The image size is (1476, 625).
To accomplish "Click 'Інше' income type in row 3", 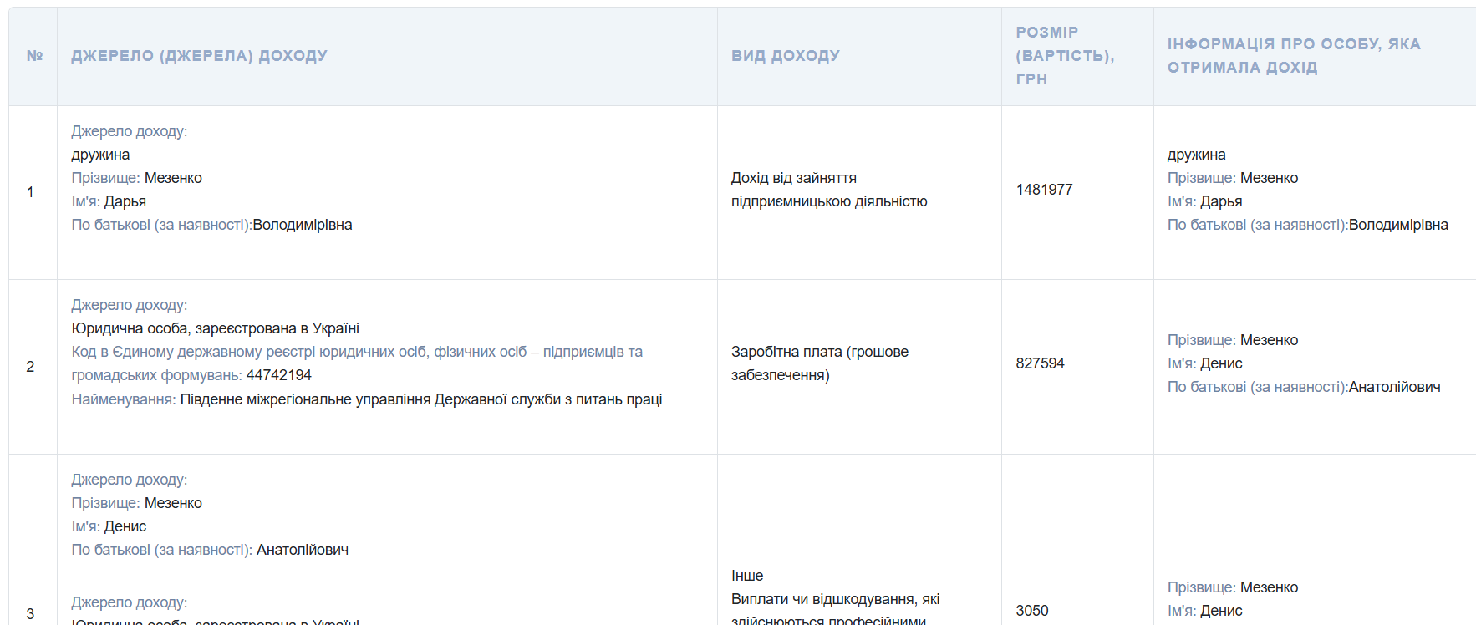I will click(x=747, y=576).
